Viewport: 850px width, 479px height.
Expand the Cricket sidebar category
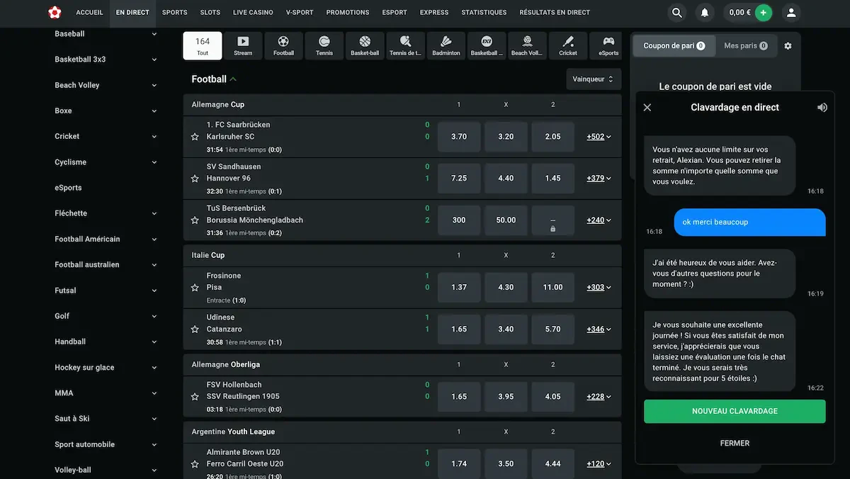coord(154,137)
